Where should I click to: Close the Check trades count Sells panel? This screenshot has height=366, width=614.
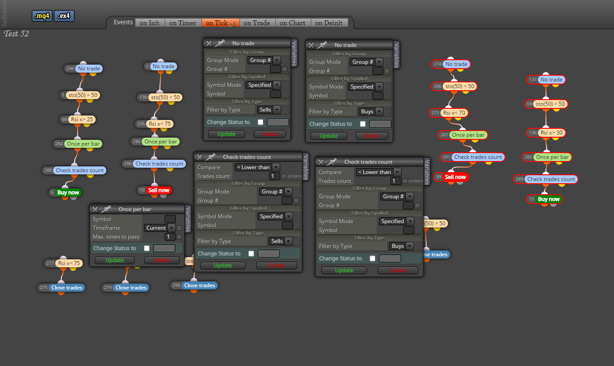(200, 157)
